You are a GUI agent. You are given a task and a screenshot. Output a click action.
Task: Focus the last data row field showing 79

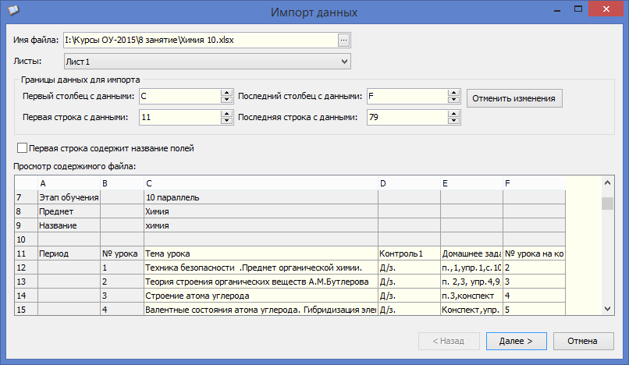406,117
